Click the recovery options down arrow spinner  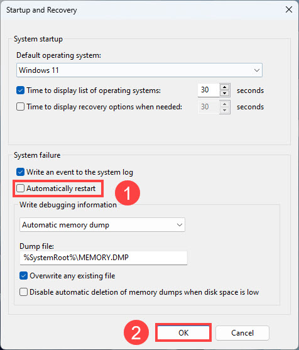[225, 110]
